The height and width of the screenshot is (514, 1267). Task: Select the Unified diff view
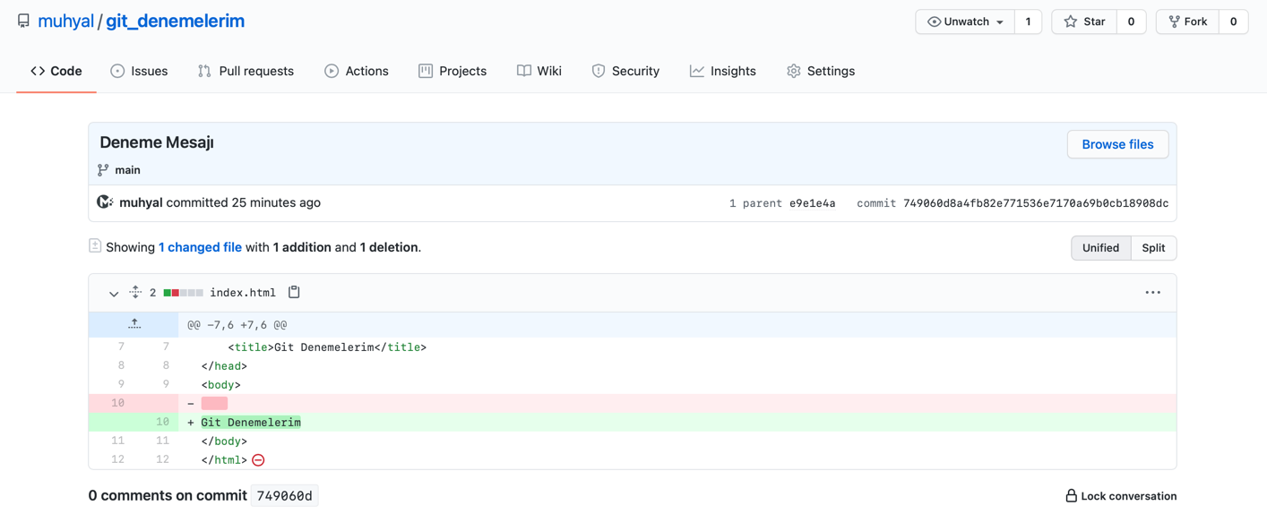[x=1100, y=248]
